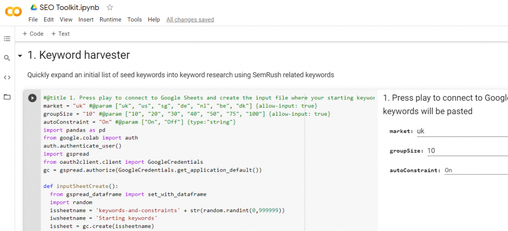Run the keyword harvester cell
Viewport: 508px width, 231px height.
[32, 98]
